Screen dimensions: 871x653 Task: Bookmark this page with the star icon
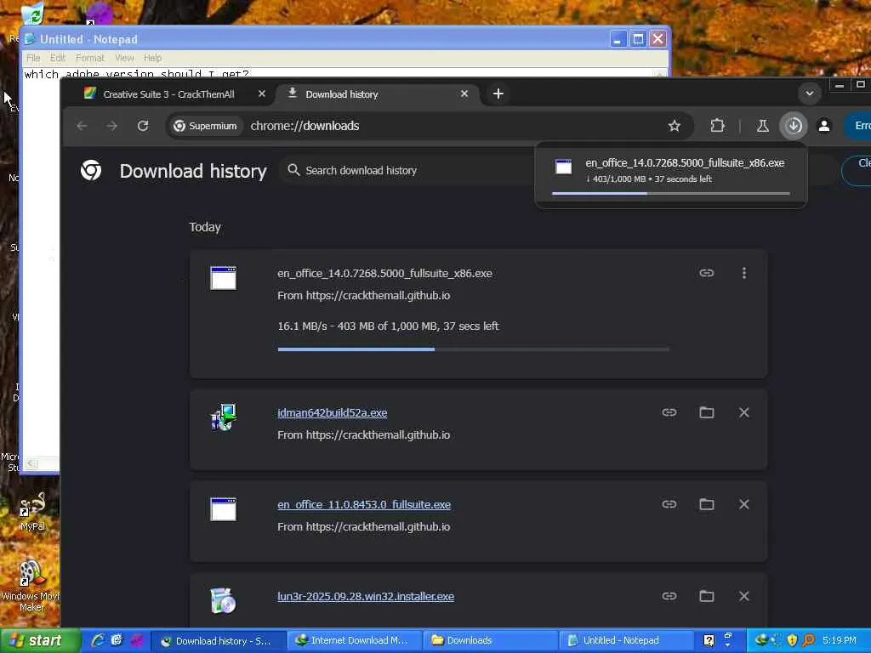pyautogui.click(x=675, y=126)
